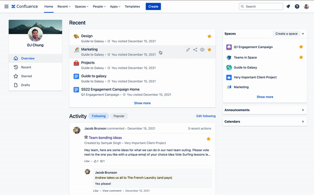Click the Overview home icon
Image resolution: width=314 pixels, height=195 pixels.
tap(16, 58)
